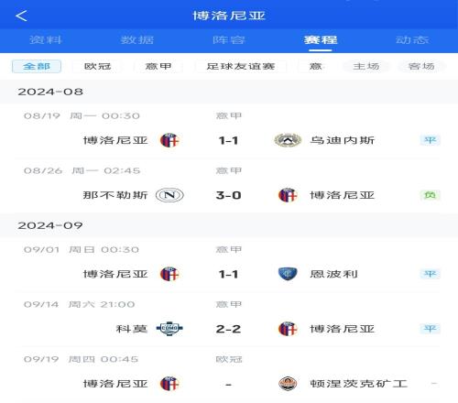Select the 足球友谊赛 filter chip
Screen dimensions: 458x403
241,66
